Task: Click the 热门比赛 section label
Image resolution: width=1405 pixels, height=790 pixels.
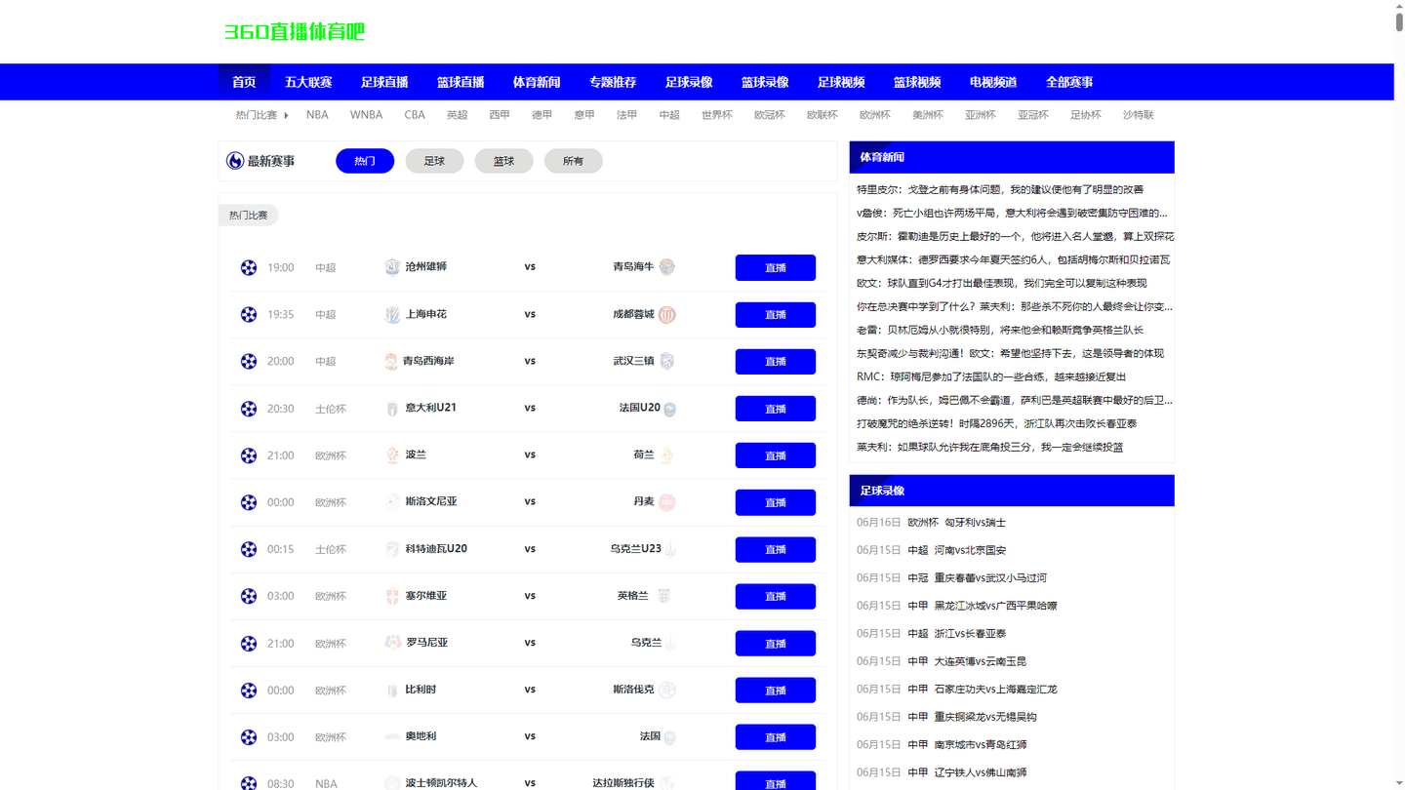Action: (x=249, y=216)
